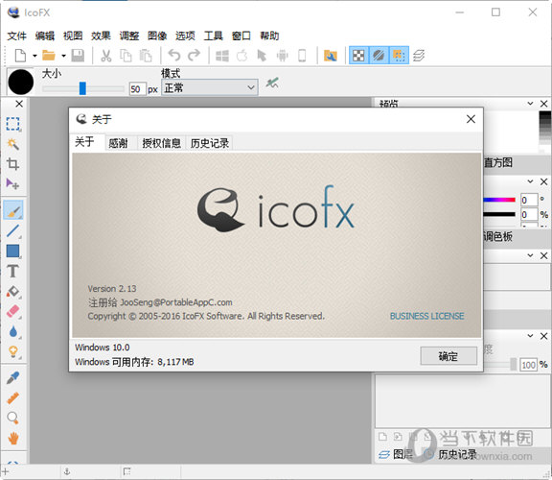The width and height of the screenshot is (552, 480).
Task: Pick the text tool
Action: pos(13,271)
